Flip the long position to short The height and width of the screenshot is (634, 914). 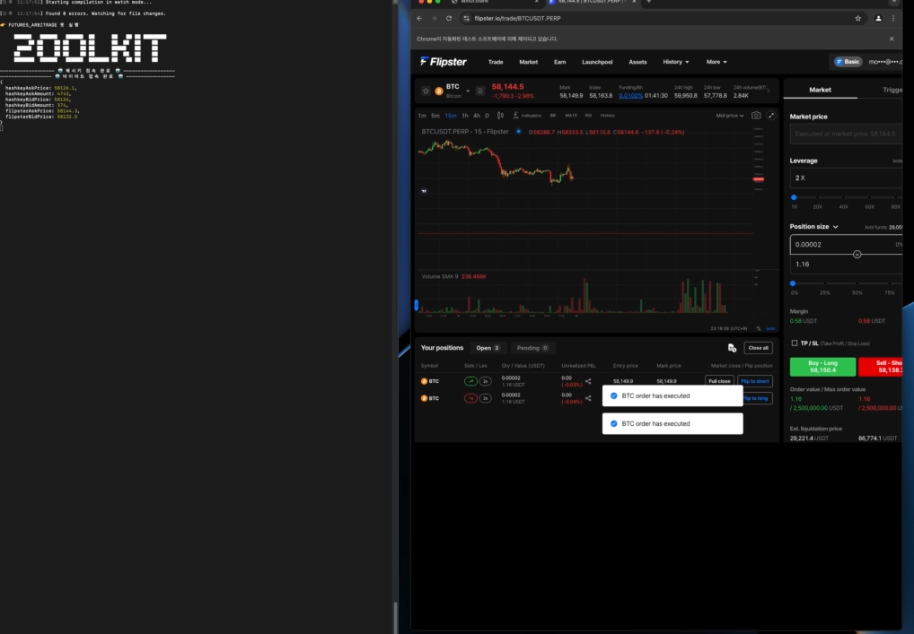[x=755, y=381]
